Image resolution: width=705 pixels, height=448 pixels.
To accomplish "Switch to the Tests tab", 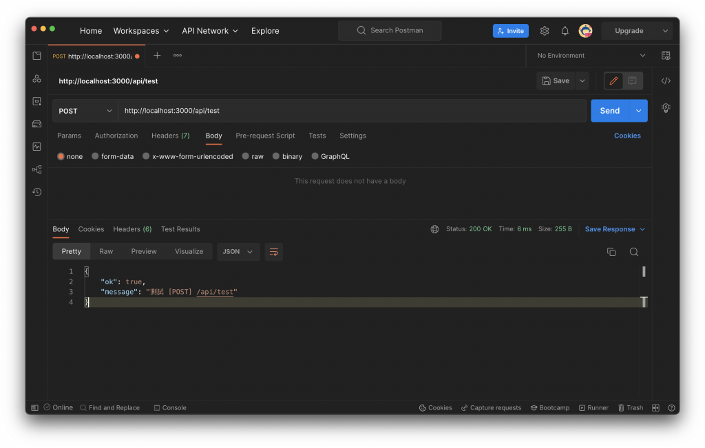I will tap(317, 136).
